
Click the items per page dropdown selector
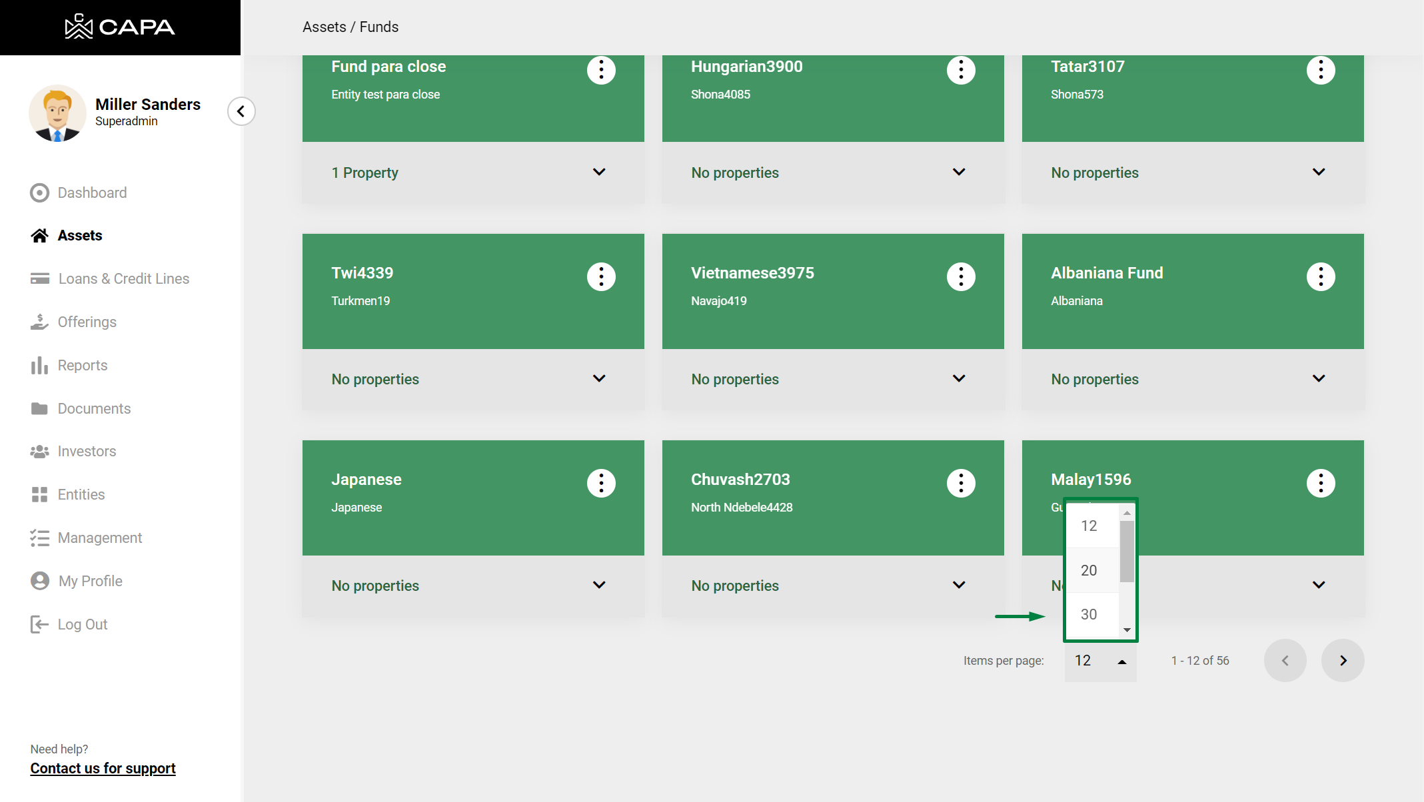1100,660
